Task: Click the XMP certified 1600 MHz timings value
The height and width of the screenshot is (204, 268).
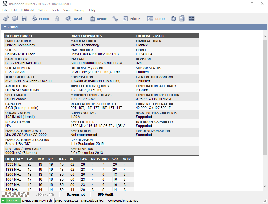Action: click(x=98, y=126)
